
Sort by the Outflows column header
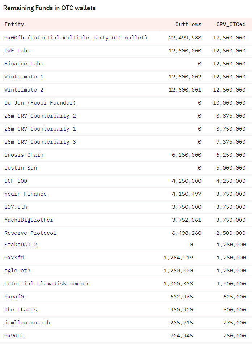(x=188, y=24)
